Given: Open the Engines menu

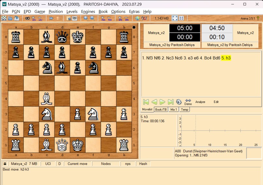Looking at the screenshot, I should (x=88, y=11).
